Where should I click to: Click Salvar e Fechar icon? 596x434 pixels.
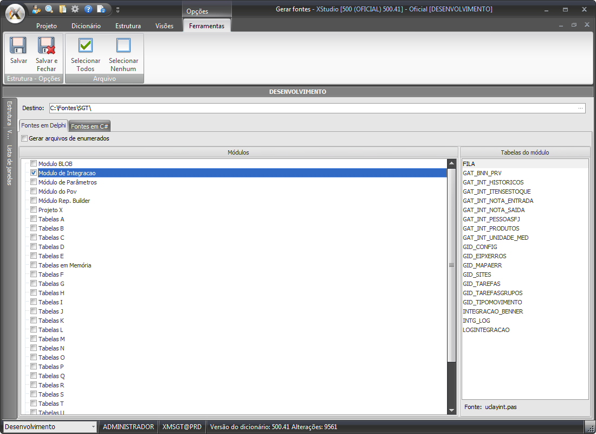pyautogui.click(x=46, y=46)
